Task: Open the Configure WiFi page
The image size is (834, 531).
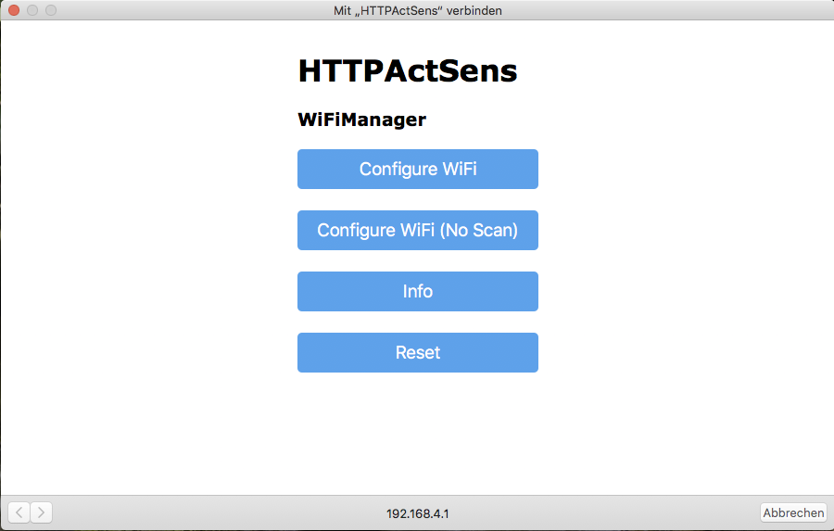Action: 417,170
